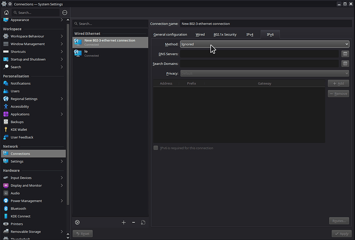Click the Connection name field
The height and width of the screenshot is (240, 355).
[x=266, y=24]
